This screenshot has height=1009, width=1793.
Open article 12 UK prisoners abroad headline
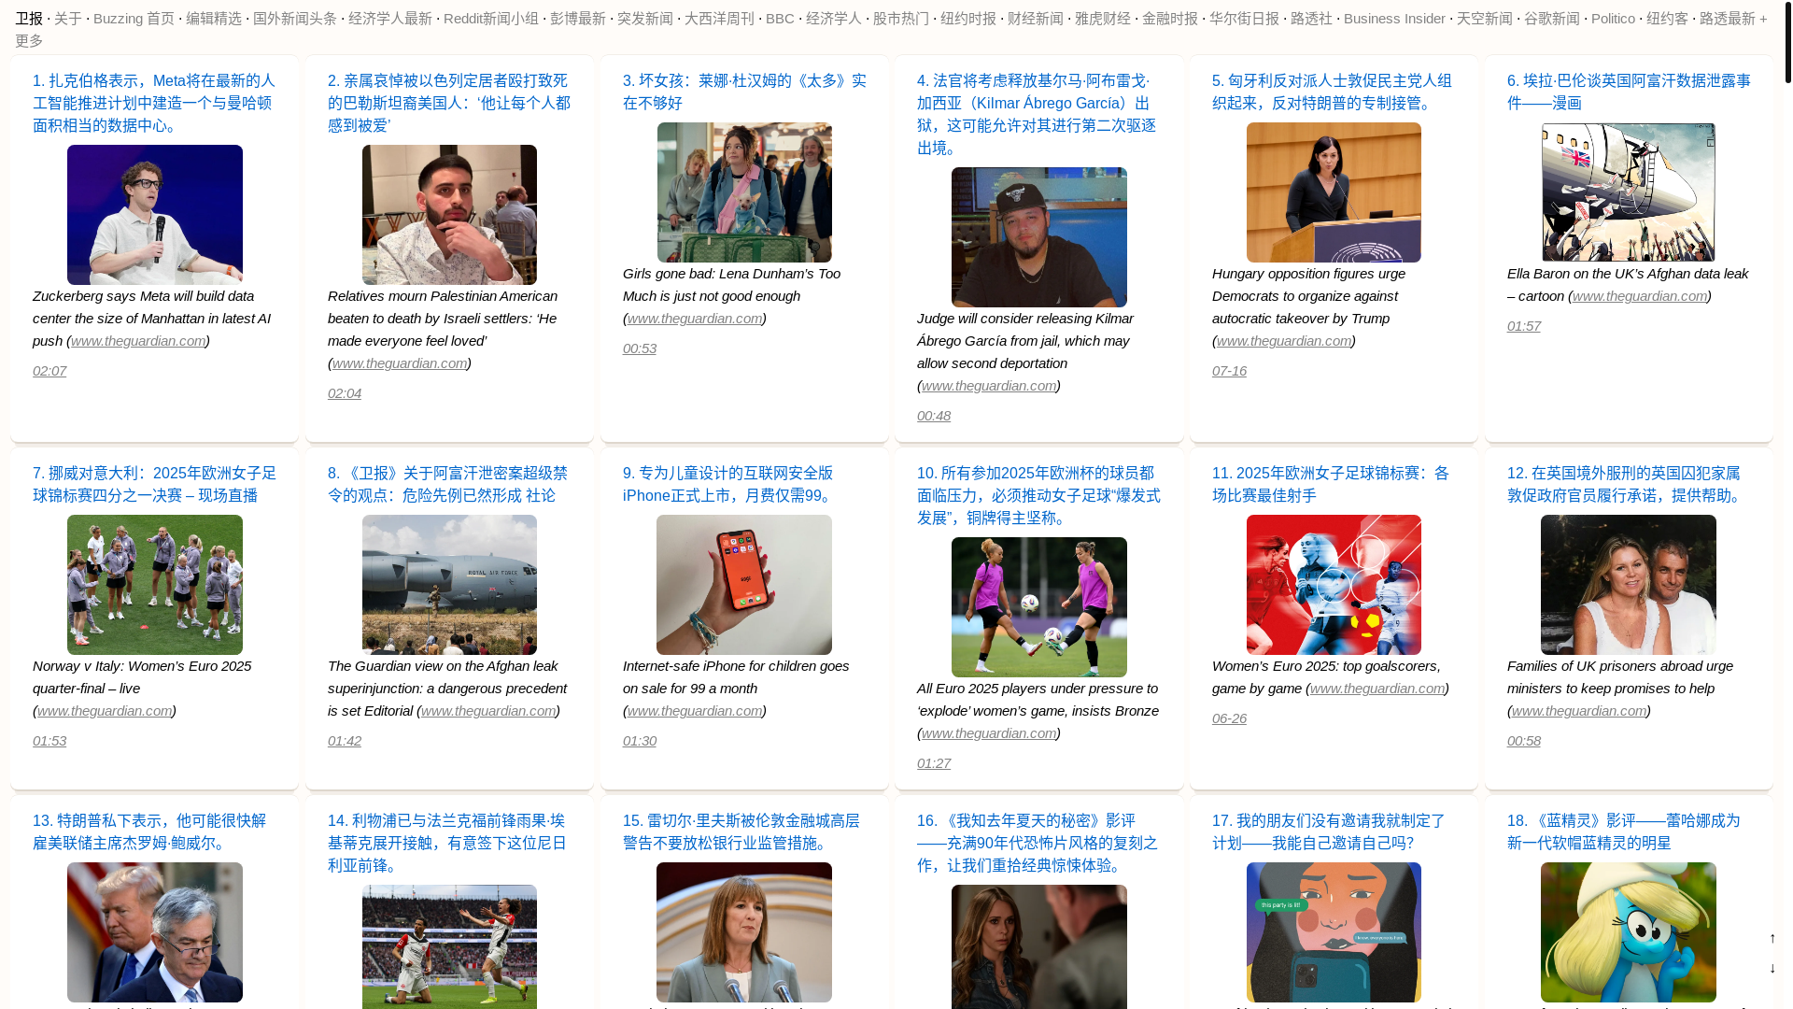click(x=1627, y=484)
